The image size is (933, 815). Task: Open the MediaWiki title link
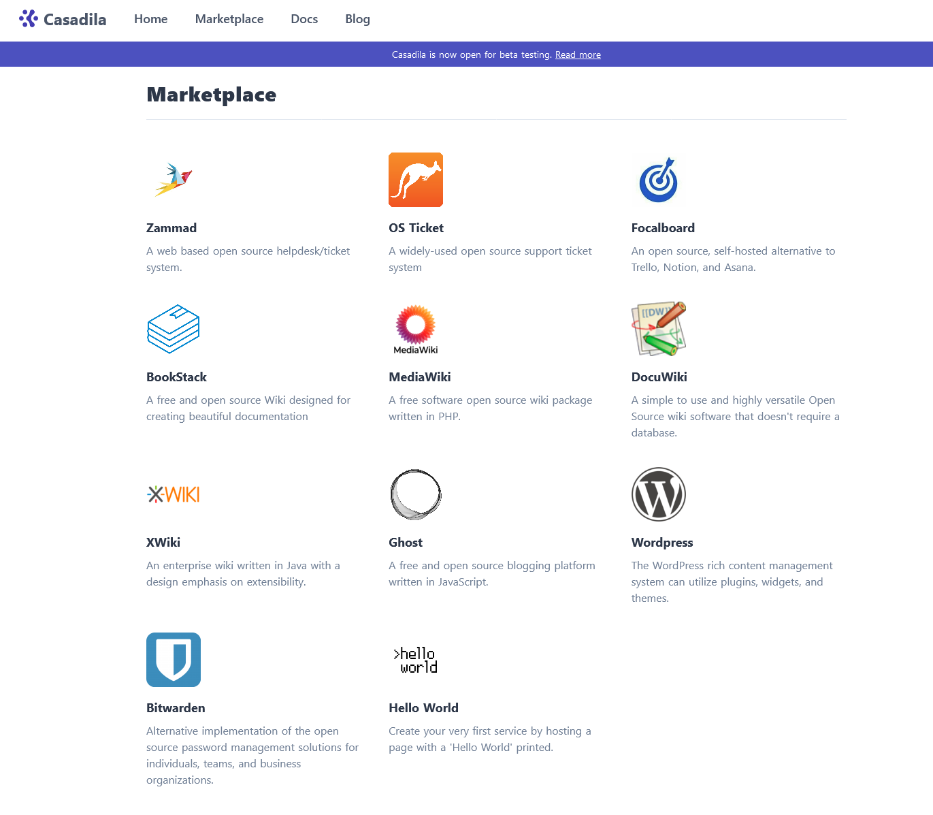(x=420, y=377)
